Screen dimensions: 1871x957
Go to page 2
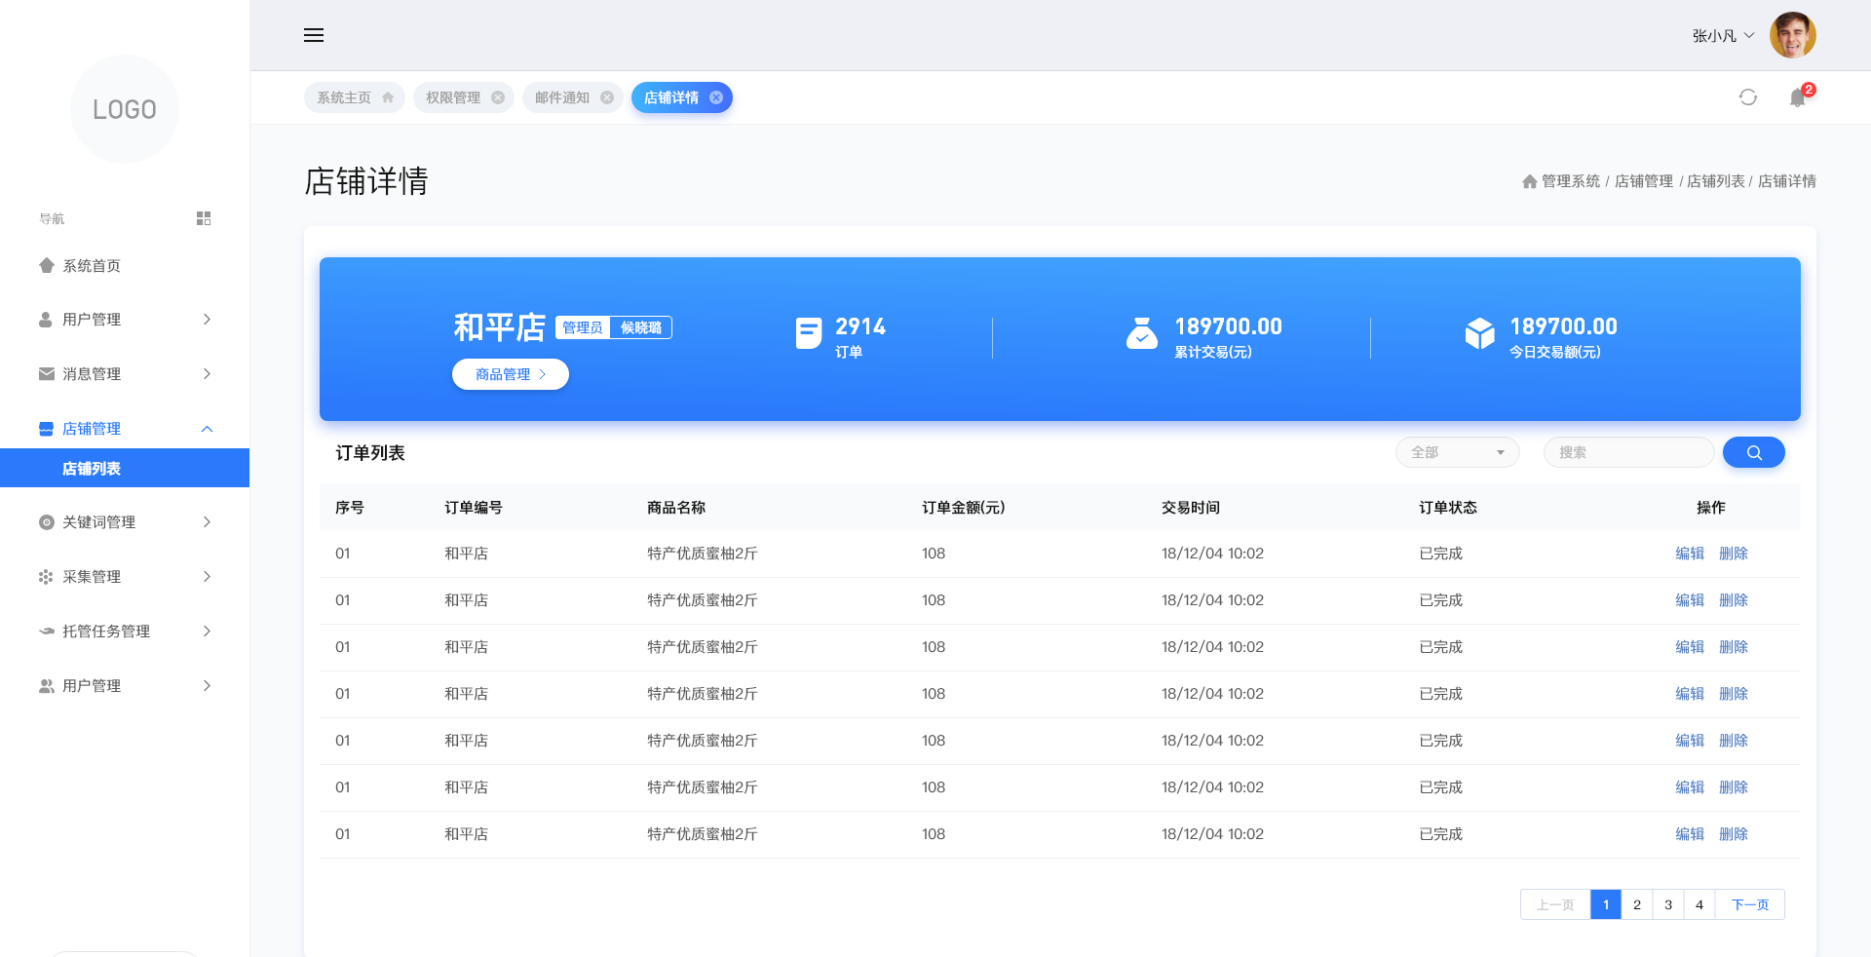[x=1637, y=904]
